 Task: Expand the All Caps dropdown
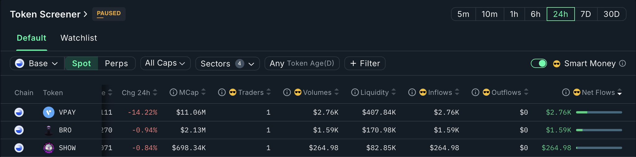pos(165,63)
